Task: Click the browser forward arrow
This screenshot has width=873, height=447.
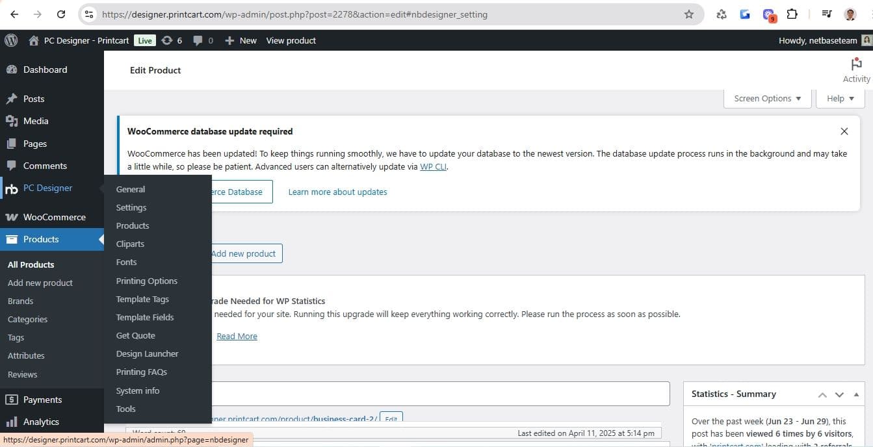Action: pyautogui.click(x=37, y=14)
